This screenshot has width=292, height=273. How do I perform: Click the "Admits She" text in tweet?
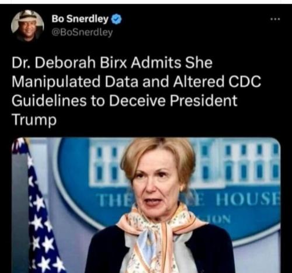172,62
